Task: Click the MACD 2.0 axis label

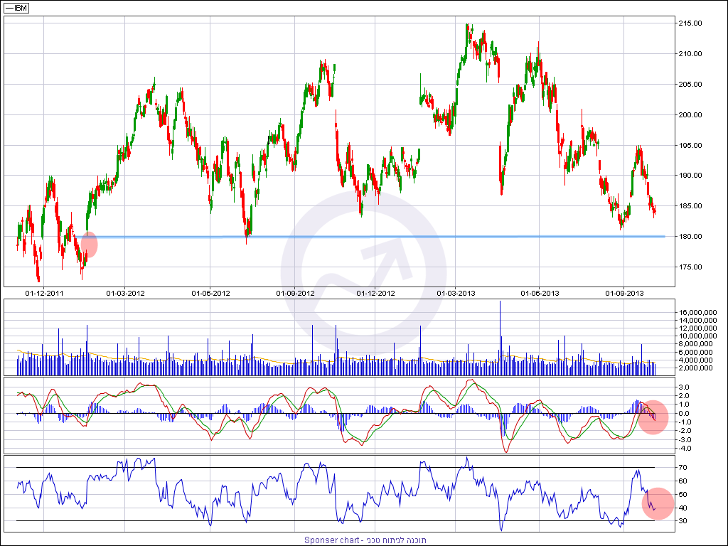Action: (685, 396)
